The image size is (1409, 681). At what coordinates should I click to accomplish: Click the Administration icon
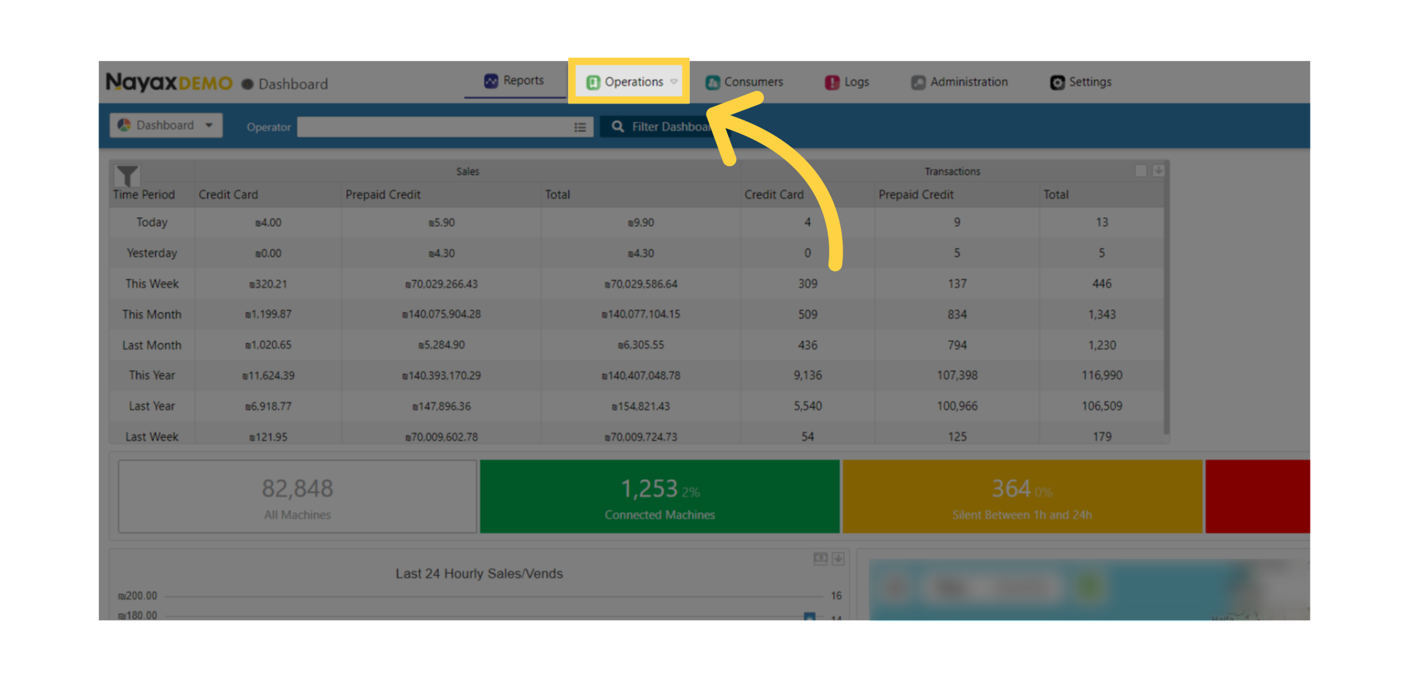point(918,83)
